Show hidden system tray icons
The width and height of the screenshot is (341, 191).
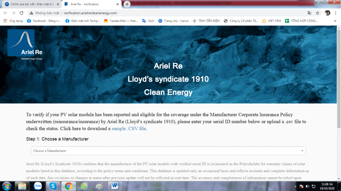tap(295, 186)
